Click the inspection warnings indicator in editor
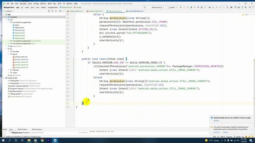Image resolution: width=255 pixels, height=143 pixels. [245, 15]
